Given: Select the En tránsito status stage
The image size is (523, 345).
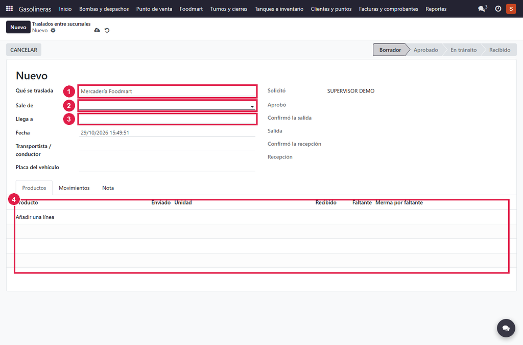Looking at the screenshot, I should [464, 50].
